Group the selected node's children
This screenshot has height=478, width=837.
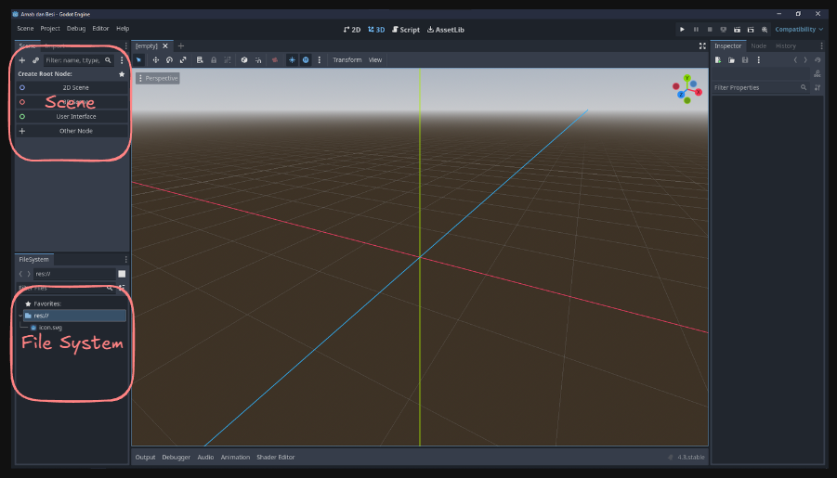228,59
